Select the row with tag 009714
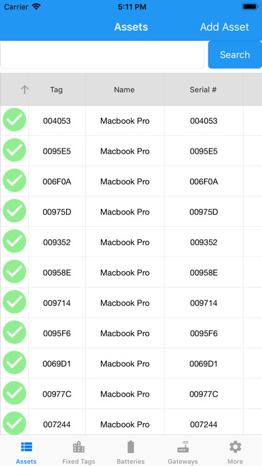This screenshot has width=262, height=466. [x=131, y=303]
